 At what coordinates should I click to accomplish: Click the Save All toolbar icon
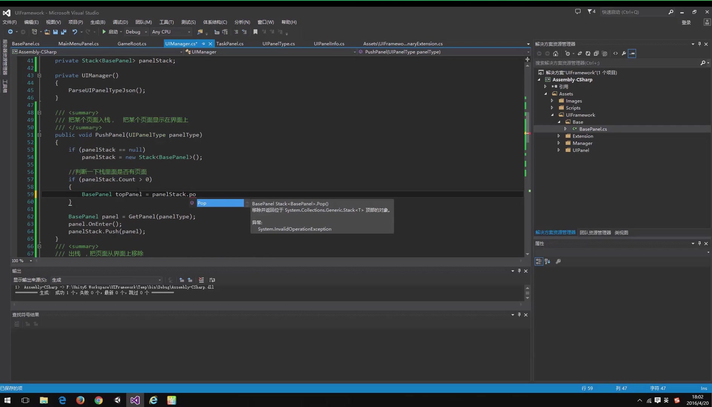click(63, 32)
